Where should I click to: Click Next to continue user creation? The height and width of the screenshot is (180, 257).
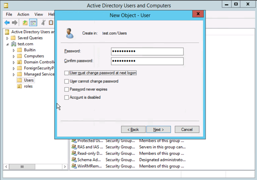click(159, 129)
